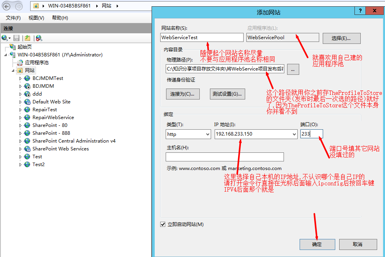Click the stopped-site icon for BDJMDM
The height and width of the screenshot is (257, 385).
tap(27, 86)
